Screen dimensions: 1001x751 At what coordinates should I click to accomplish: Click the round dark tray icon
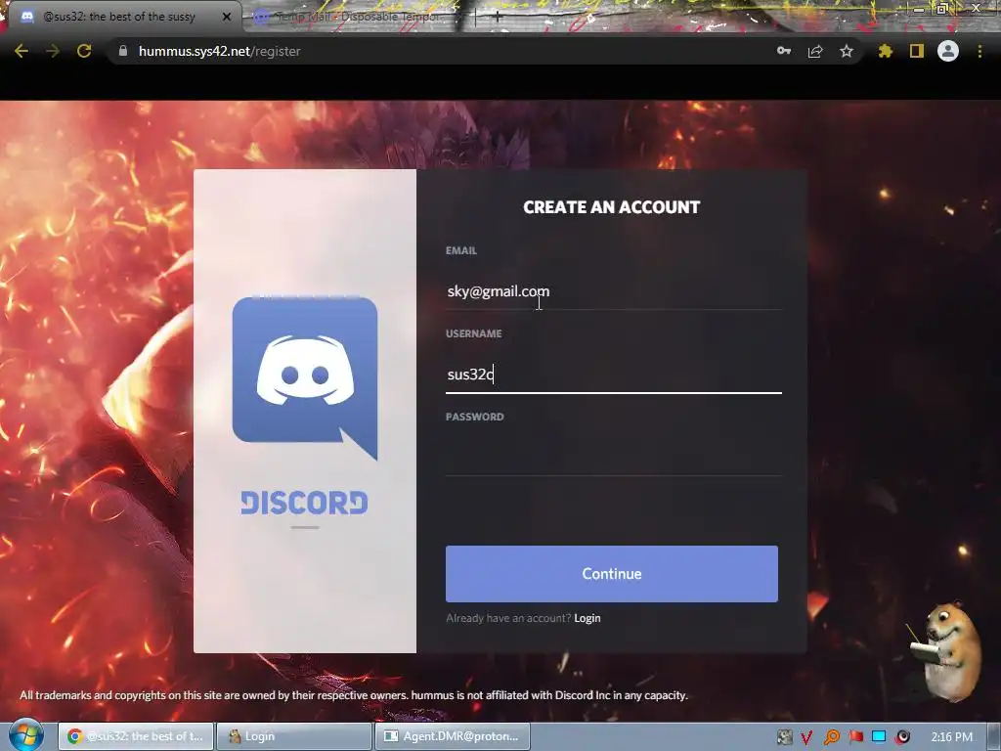902,737
